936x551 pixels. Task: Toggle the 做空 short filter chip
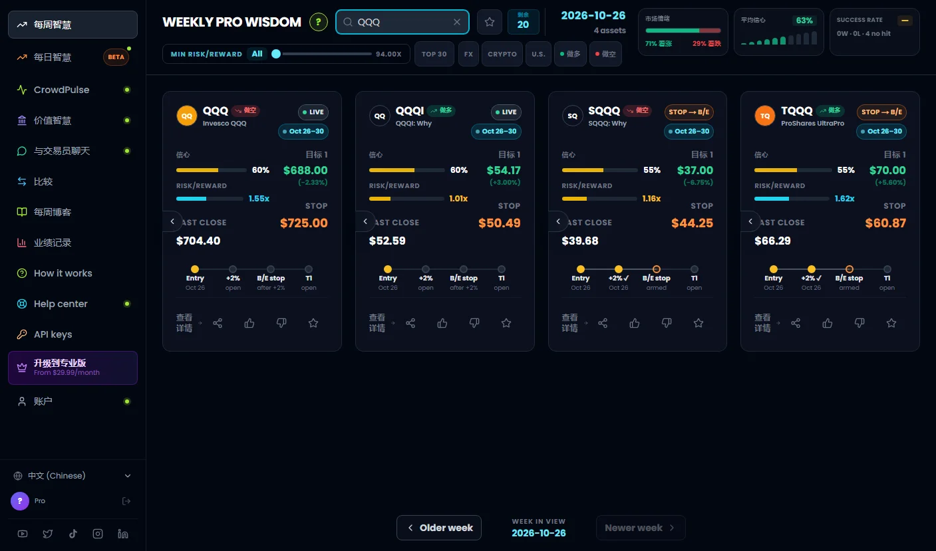[x=606, y=54]
